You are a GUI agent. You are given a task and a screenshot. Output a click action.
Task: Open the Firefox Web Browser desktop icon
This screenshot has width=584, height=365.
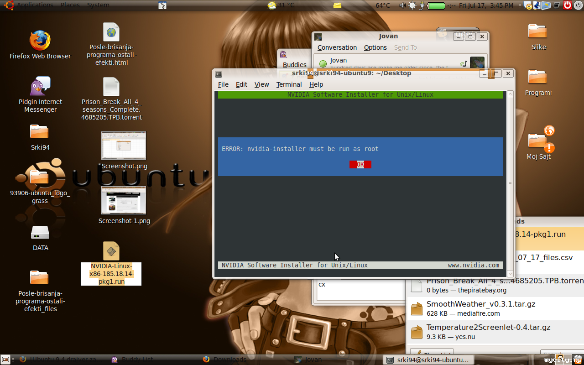pos(40,41)
